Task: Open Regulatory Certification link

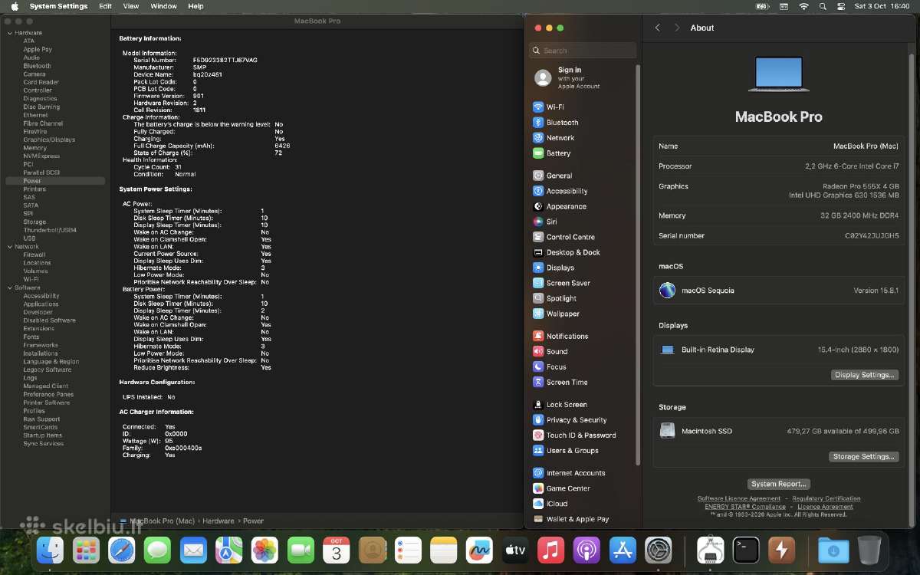Action: [x=826, y=498]
